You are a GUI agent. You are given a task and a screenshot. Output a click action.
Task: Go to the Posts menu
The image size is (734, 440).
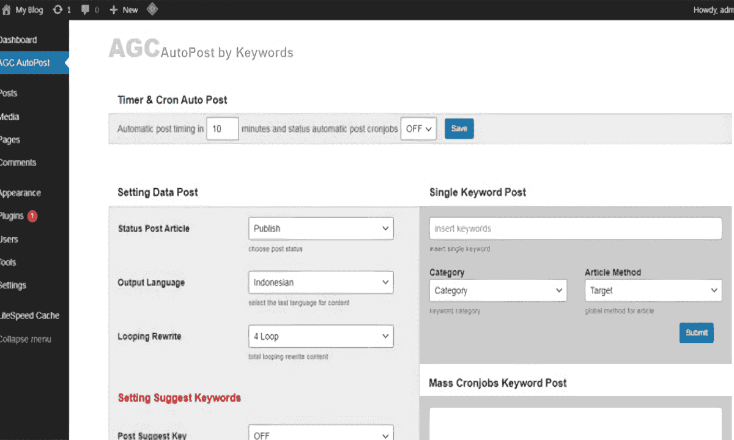pos(9,94)
